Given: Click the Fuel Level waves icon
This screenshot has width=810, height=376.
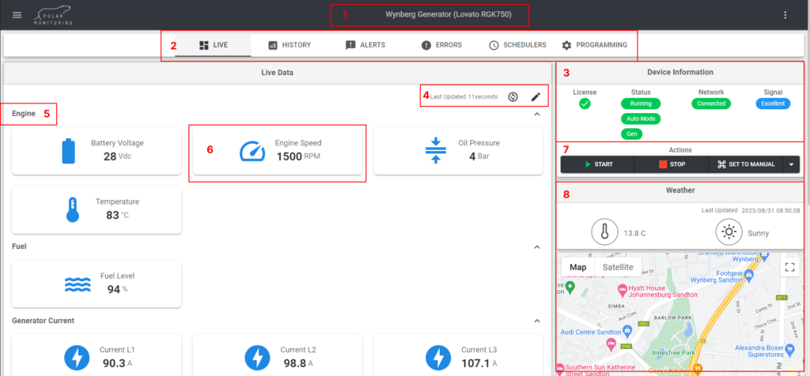Looking at the screenshot, I should coord(78,284).
